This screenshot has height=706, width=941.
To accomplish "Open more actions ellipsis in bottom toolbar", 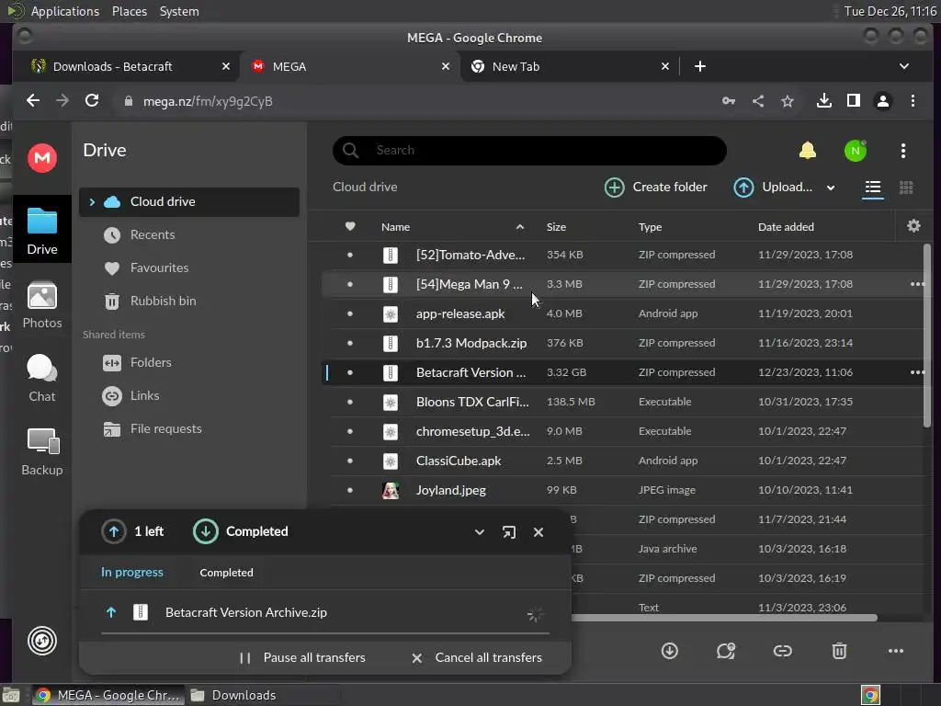I will click(x=895, y=651).
